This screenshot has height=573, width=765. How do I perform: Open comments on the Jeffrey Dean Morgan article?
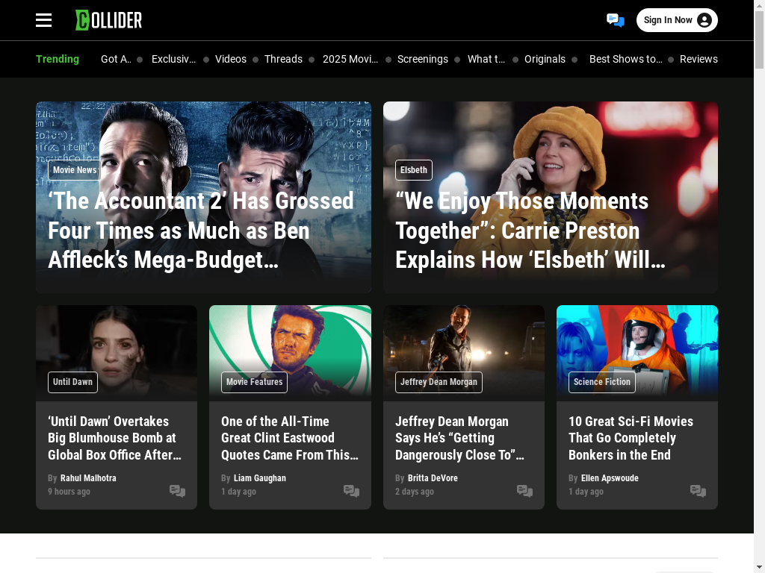click(524, 491)
